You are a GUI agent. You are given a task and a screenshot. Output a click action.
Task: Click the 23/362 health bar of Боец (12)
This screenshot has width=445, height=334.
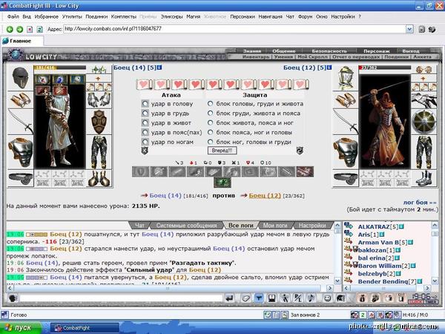coord(384,68)
